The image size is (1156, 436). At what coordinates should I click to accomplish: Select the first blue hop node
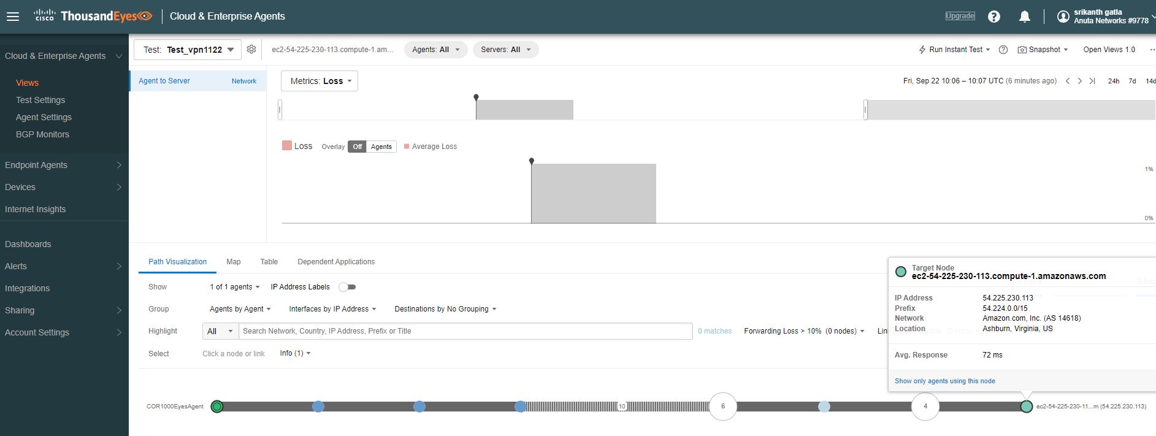[x=318, y=407]
